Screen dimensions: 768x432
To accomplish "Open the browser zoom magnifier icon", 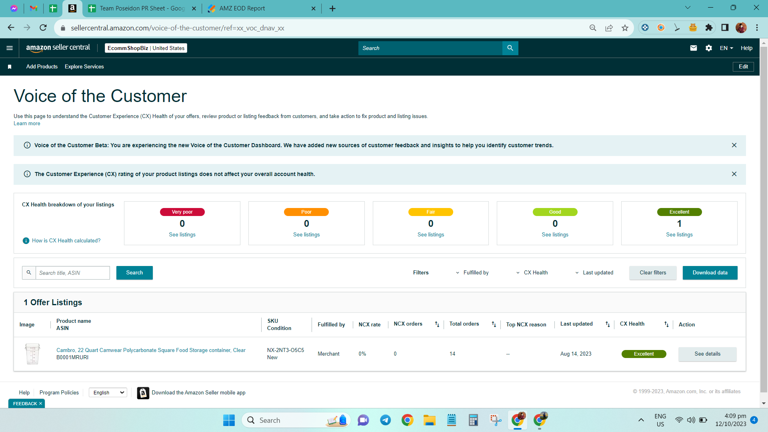I will point(593,28).
